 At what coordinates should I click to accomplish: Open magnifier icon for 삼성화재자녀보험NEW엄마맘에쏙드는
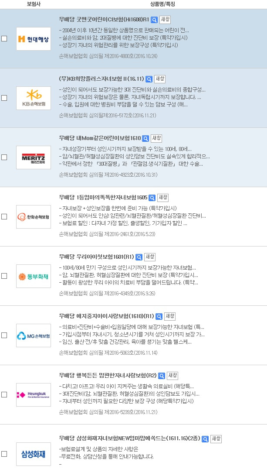pos(205,439)
